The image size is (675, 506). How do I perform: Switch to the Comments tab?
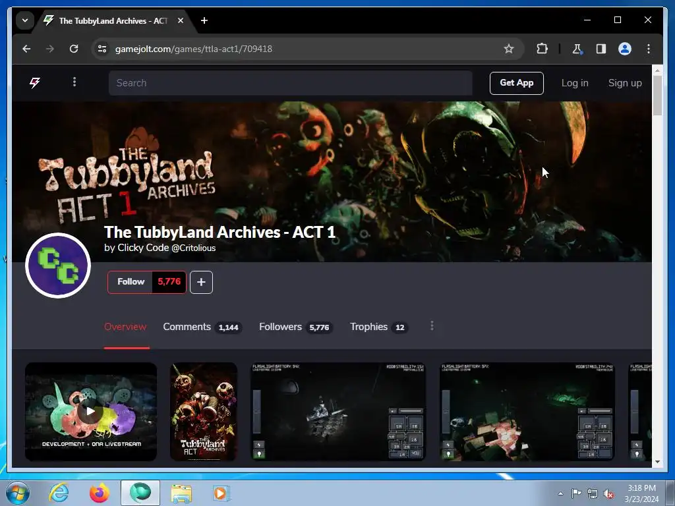(x=202, y=327)
